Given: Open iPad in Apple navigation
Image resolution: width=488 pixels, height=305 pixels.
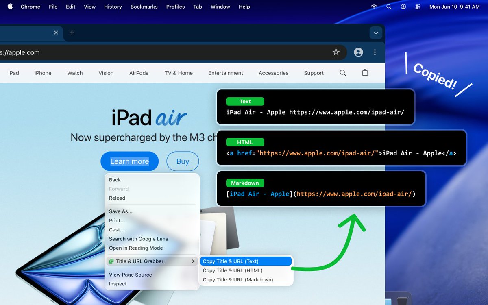Looking at the screenshot, I should 14,73.
